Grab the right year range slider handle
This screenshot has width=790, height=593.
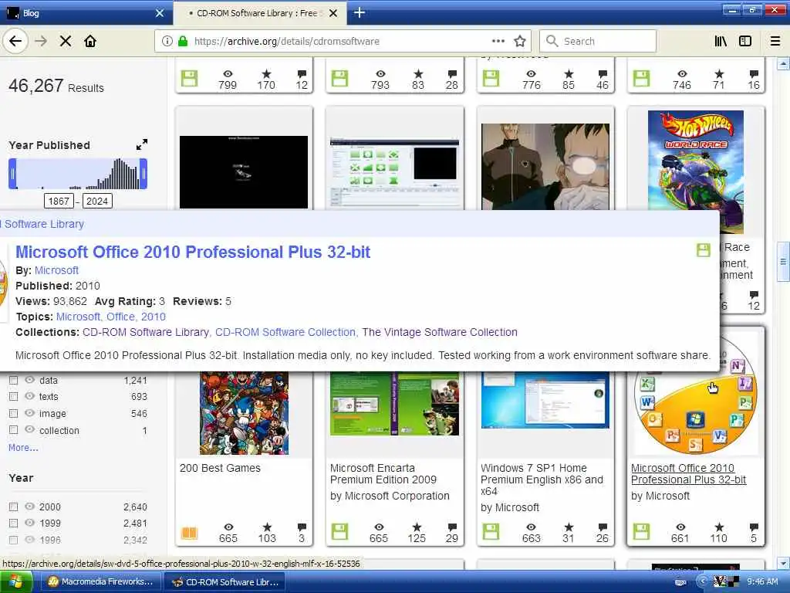(x=143, y=174)
